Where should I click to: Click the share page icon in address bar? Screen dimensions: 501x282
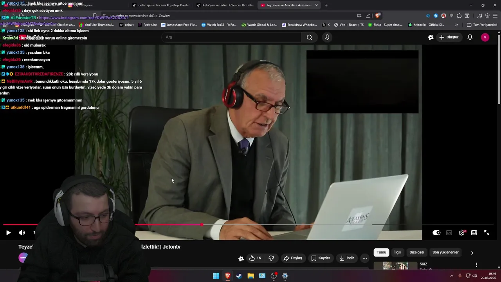coord(368,16)
